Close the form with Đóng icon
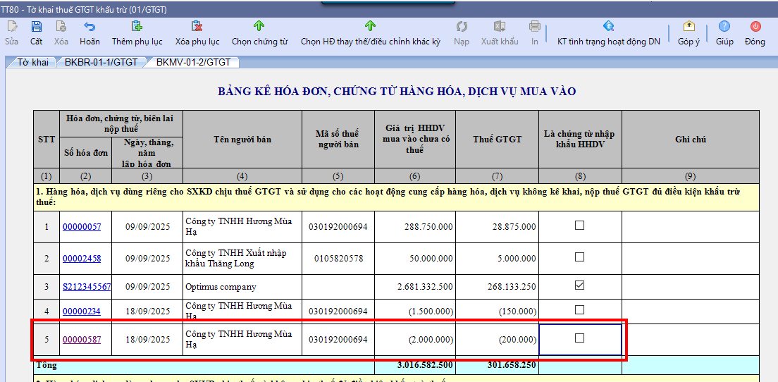 755,27
